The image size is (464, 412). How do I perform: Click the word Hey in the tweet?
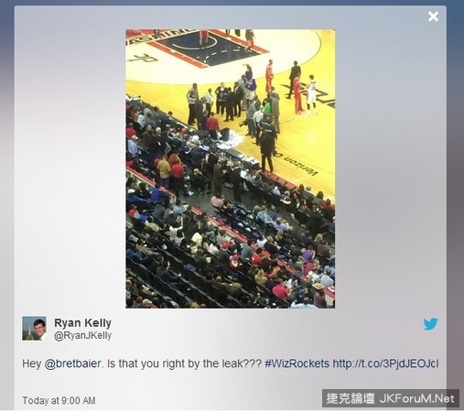pos(31,363)
